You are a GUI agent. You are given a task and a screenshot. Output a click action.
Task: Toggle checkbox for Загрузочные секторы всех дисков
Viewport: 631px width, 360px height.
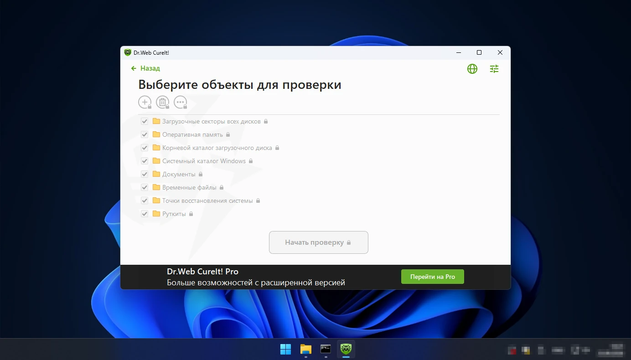pyautogui.click(x=145, y=121)
